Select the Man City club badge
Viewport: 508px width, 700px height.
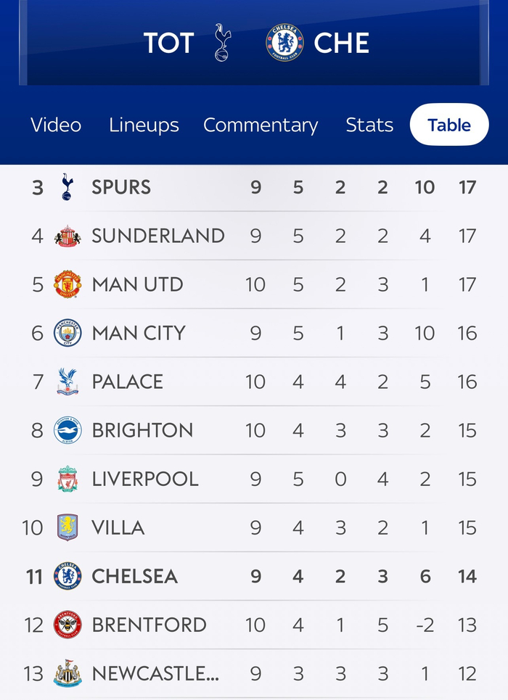[67, 333]
